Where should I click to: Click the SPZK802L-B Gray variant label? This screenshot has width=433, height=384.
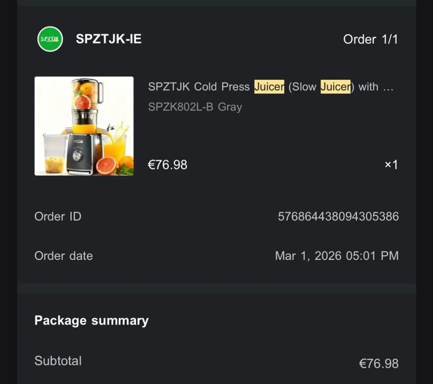(195, 107)
